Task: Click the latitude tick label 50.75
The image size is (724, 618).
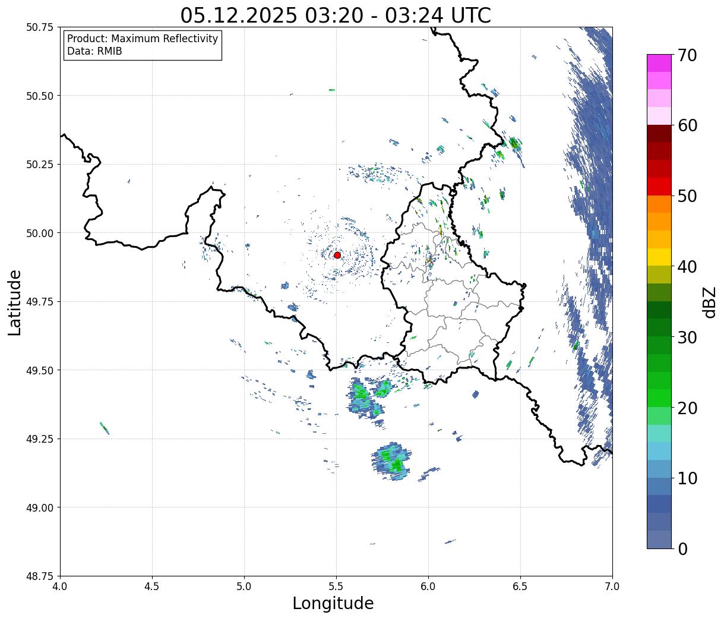Action: (40, 27)
